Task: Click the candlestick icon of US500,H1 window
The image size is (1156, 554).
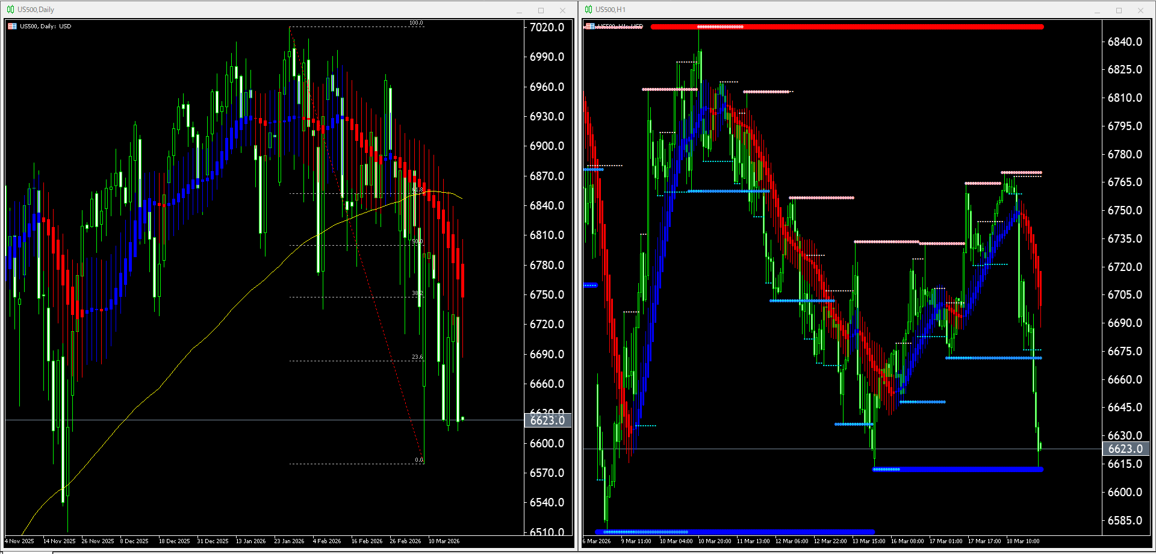Action: (588, 10)
